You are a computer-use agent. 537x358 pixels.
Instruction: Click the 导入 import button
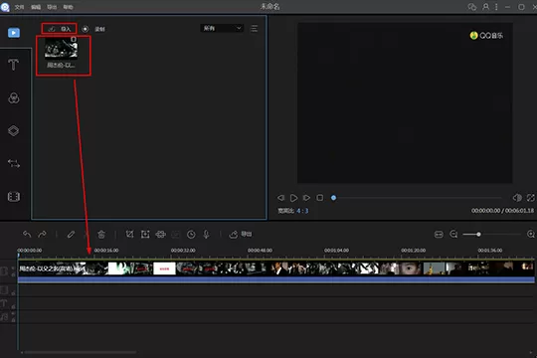tap(59, 29)
